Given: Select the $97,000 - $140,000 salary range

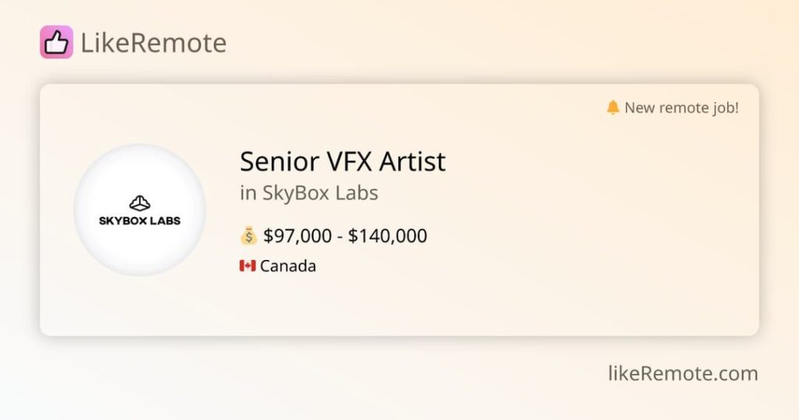Looking at the screenshot, I should tap(345, 236).
